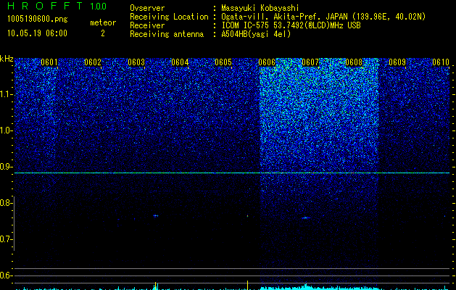
Task: Click the 0601 time marker
Action: (x=49, y=62)
